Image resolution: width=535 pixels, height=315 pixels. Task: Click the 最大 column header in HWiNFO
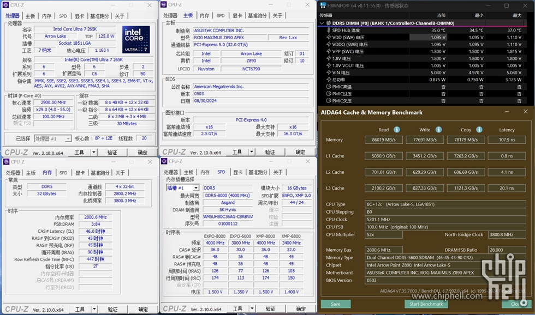pyautogui.click(x=517, y=15)
